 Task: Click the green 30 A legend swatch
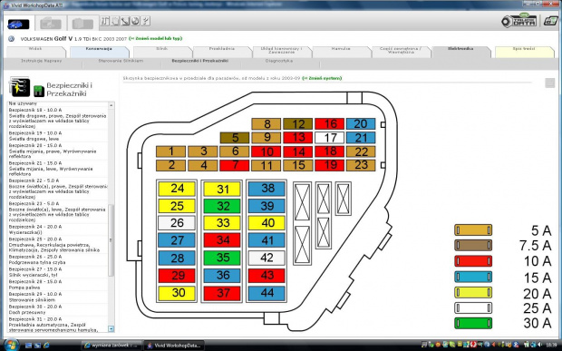click(x=473, y=323)
